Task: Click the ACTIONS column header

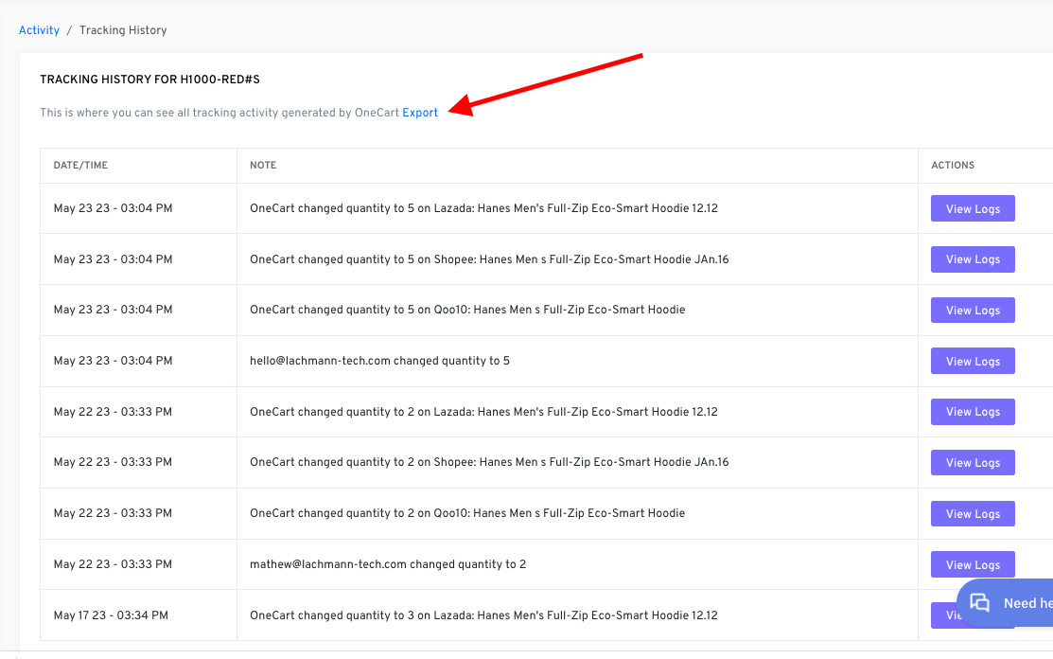Action: tap(953, 166)
